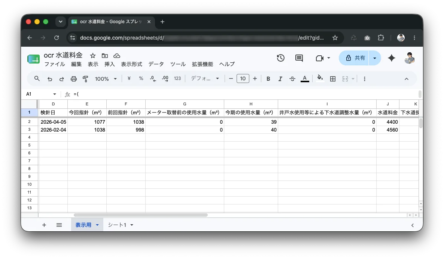Select column G header

pos(185,104)
